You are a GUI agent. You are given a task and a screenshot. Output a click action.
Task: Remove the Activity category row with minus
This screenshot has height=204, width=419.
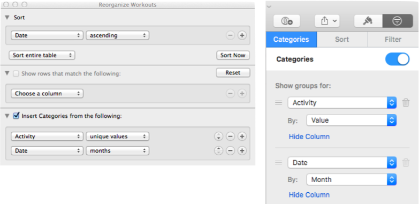click(x=230, y=137)
